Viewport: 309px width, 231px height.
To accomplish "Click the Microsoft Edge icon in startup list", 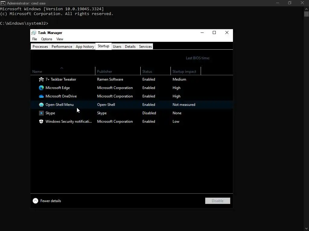I will (x=41, y=88).
